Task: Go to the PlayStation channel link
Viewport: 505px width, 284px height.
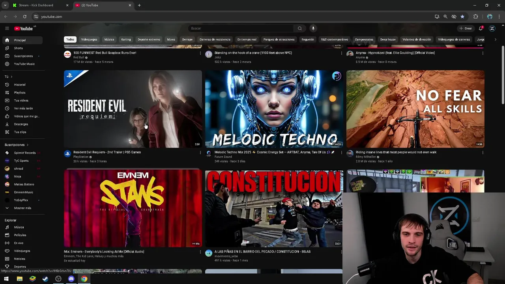Action: [81, 157]
